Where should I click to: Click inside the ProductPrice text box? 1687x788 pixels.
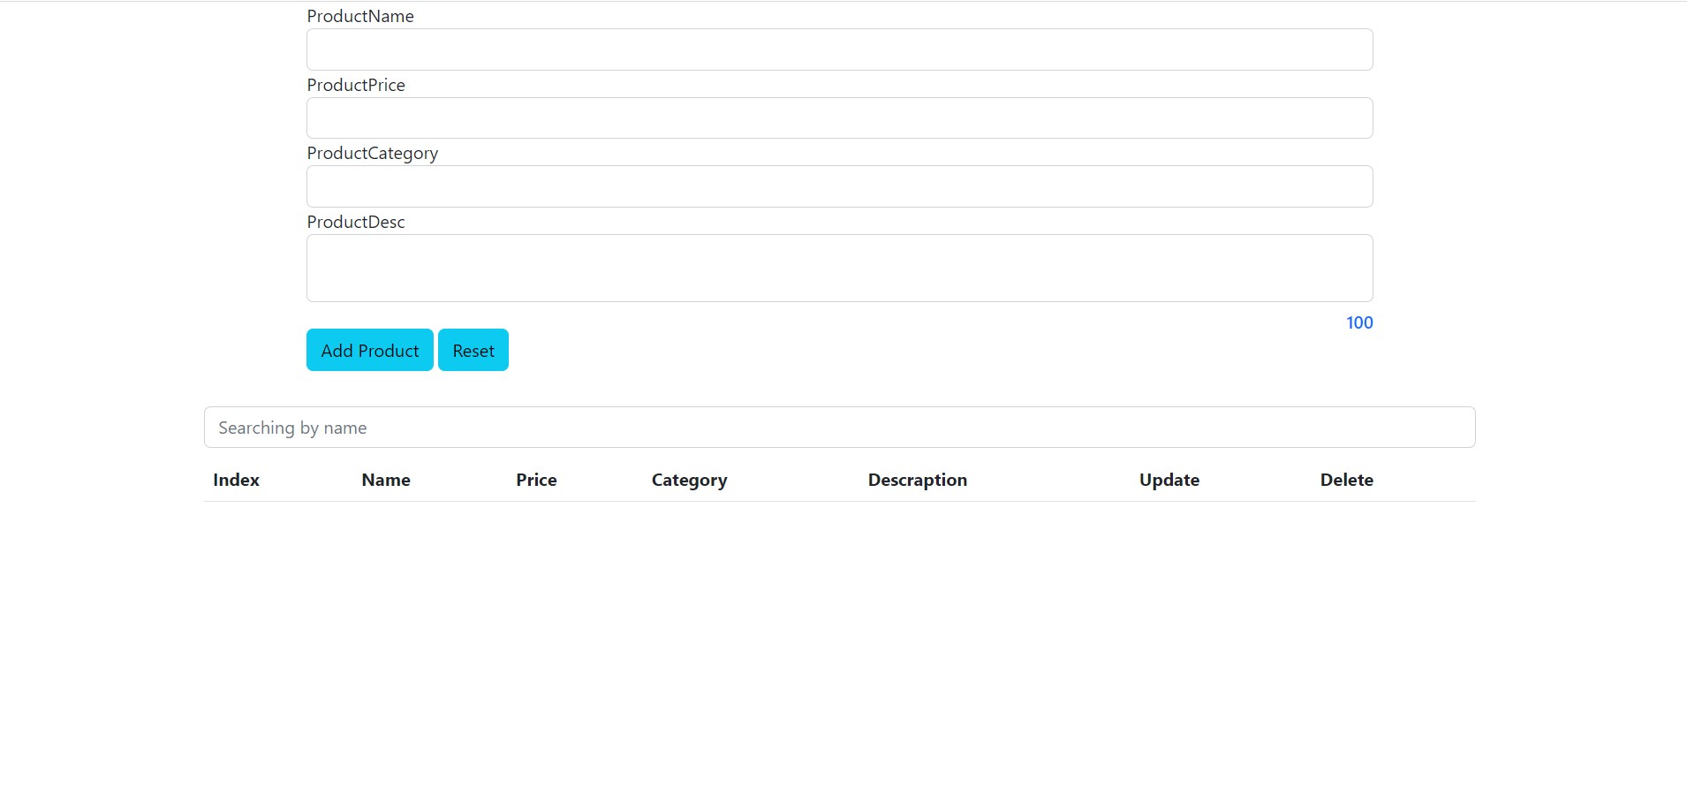[x=839, y=118]
